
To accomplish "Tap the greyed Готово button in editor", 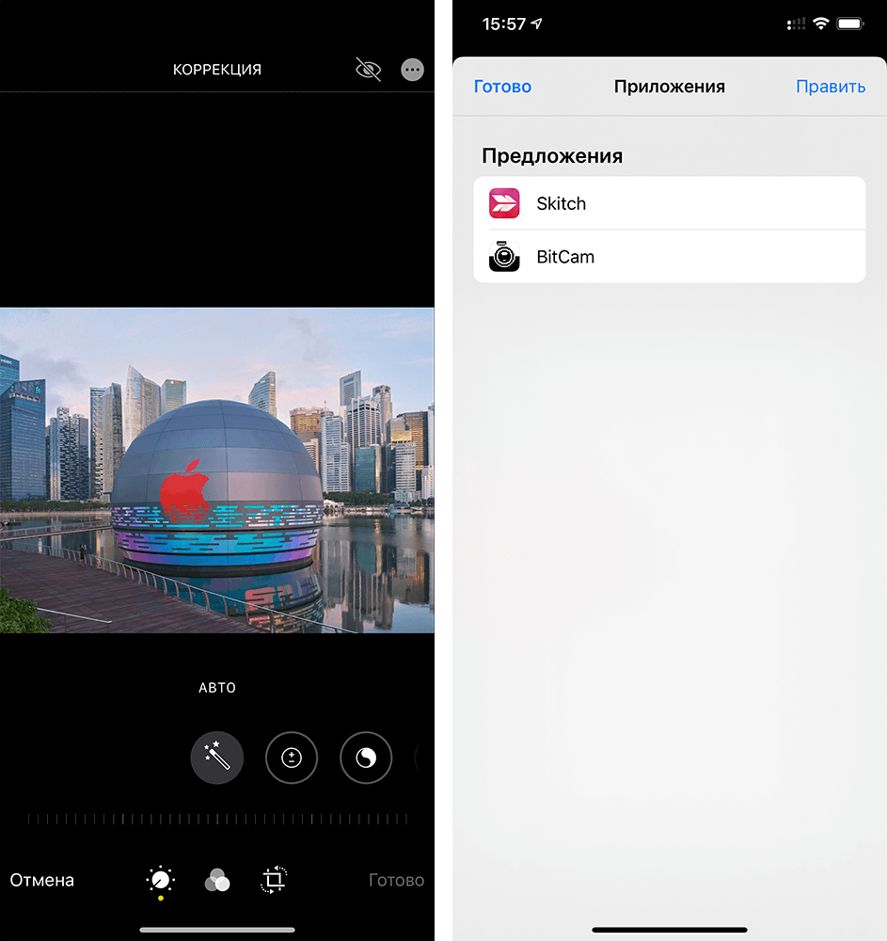I will (x=396, y=881).
